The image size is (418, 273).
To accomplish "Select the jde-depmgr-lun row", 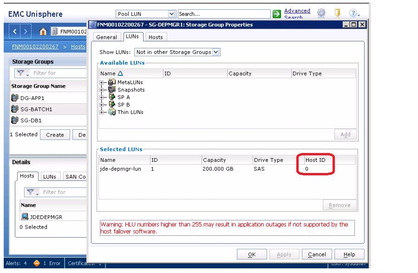I will coord(227,169).
